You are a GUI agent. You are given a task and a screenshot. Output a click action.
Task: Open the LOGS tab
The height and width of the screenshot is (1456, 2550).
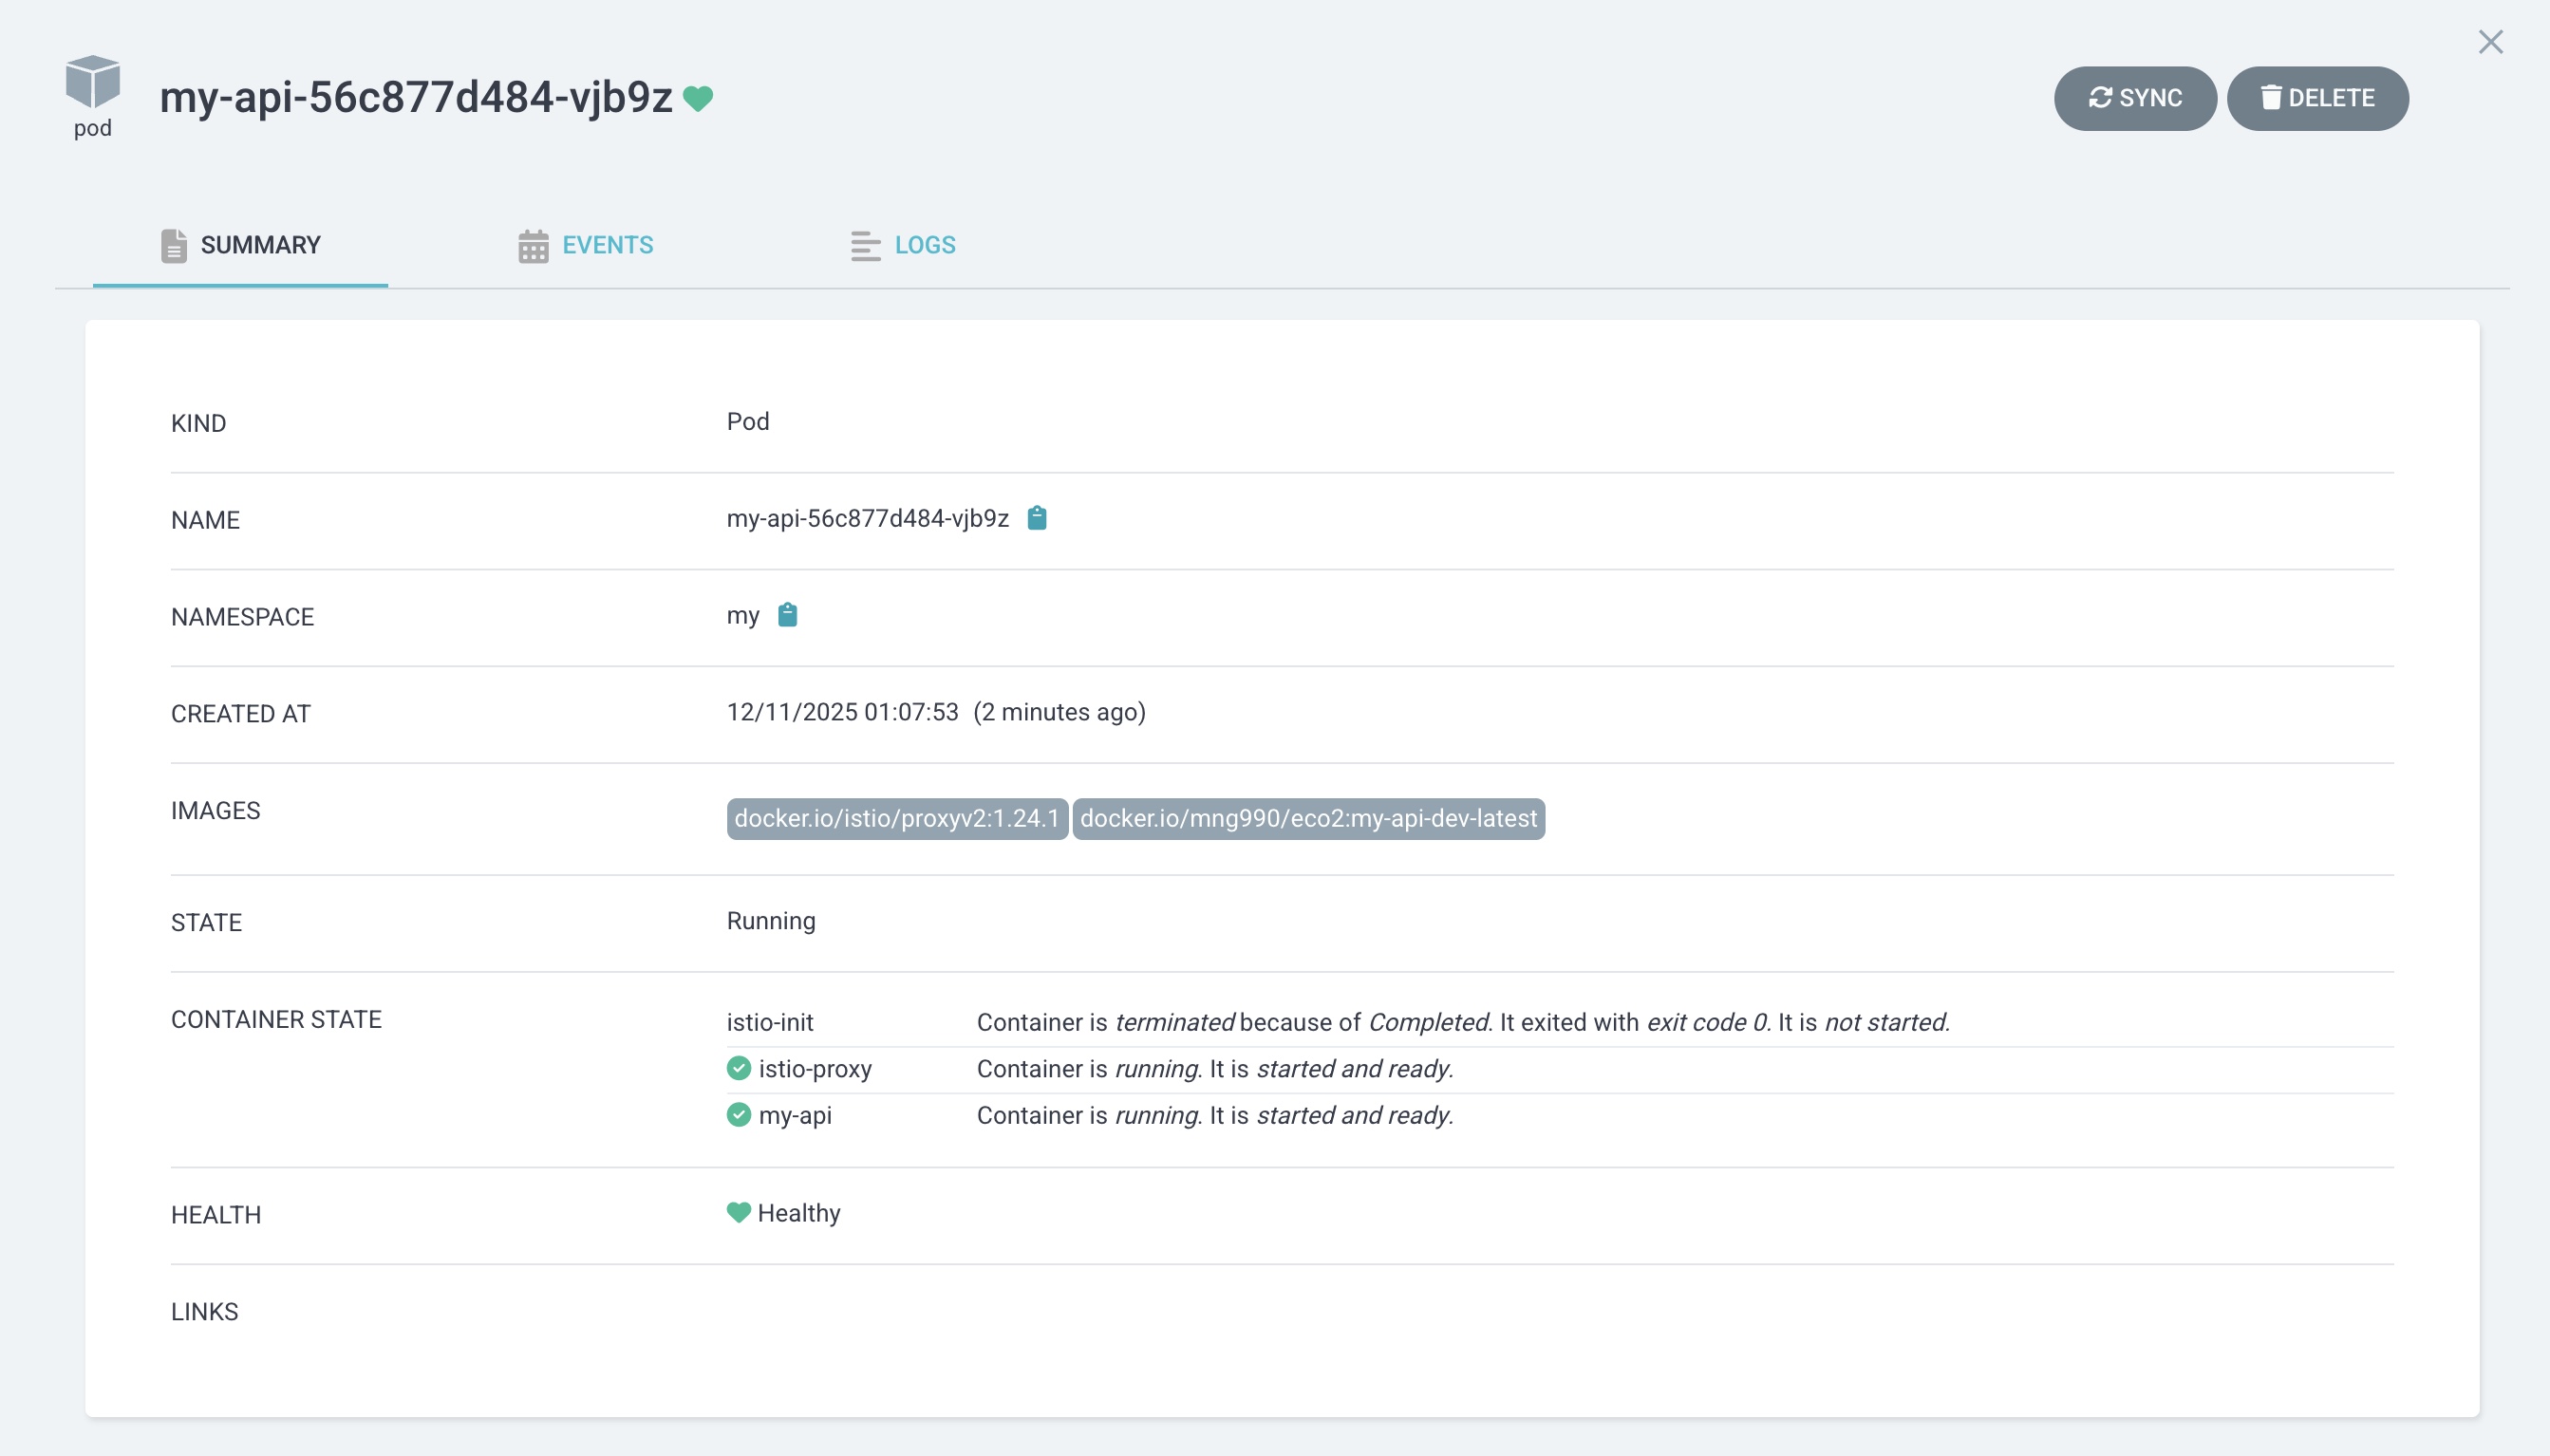coord(924,245)
